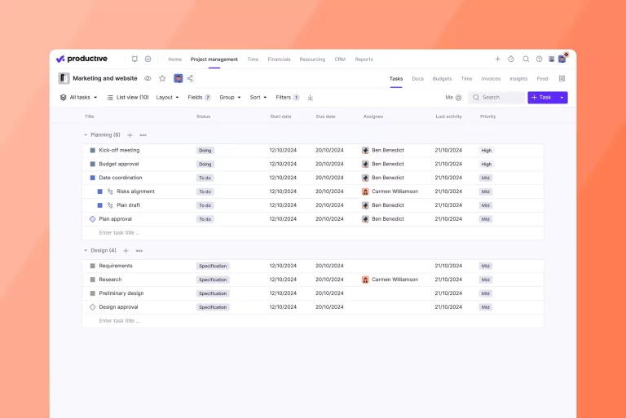
Task: Click the Search input field
Action: (500, 97)
